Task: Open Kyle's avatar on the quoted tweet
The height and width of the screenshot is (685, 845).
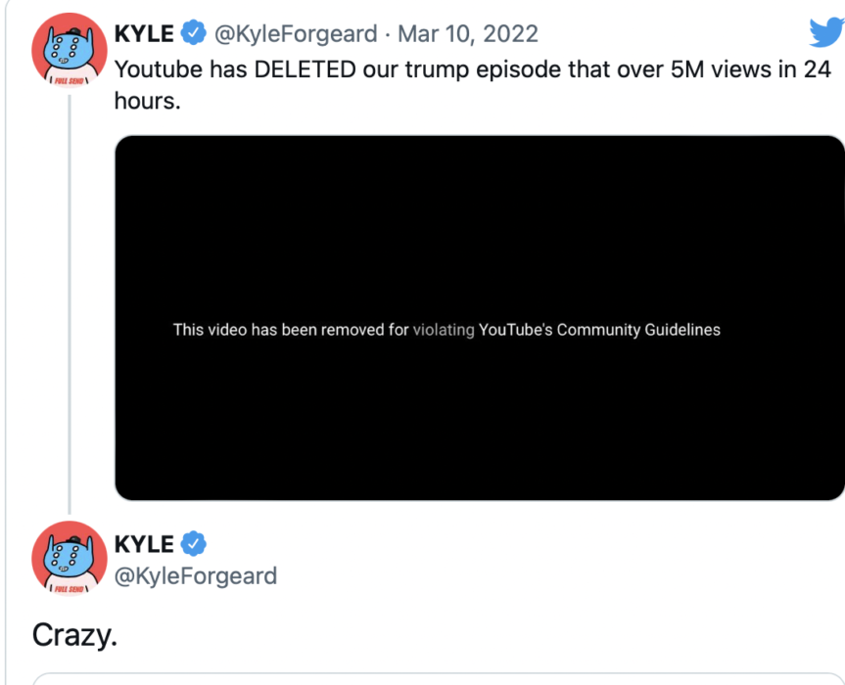Action: click(69, 51)
